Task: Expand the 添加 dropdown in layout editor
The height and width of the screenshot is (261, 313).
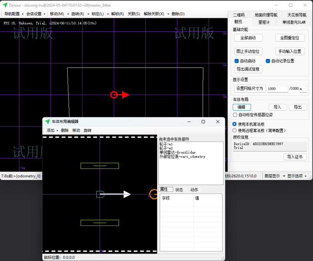Action: [x=52, y=130]
